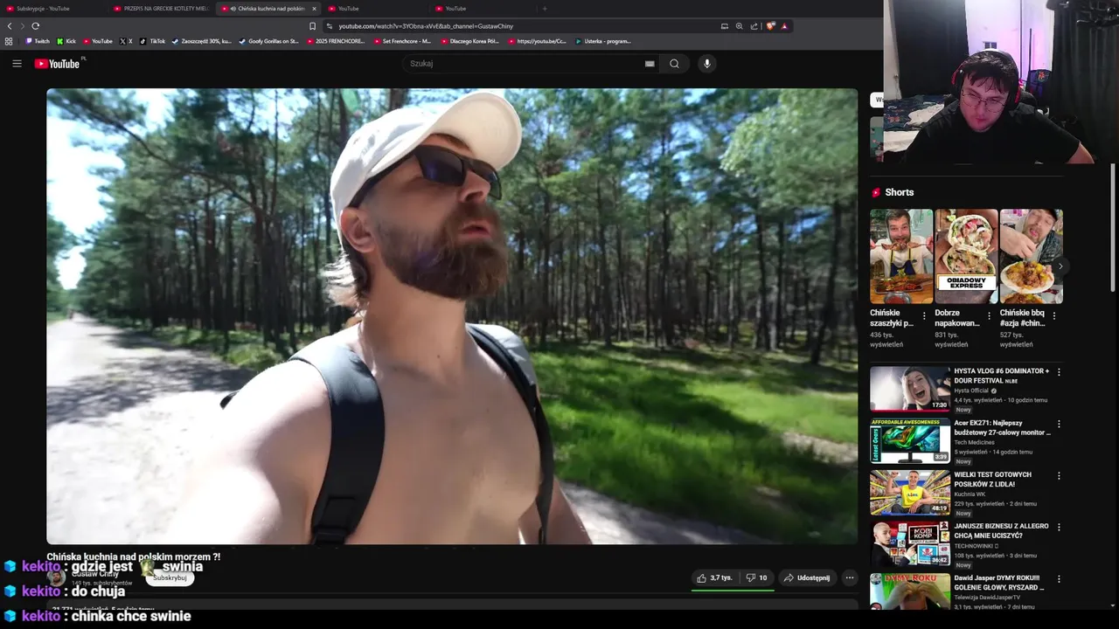Open the TikTok bookmark

click(x=152, y=41)
